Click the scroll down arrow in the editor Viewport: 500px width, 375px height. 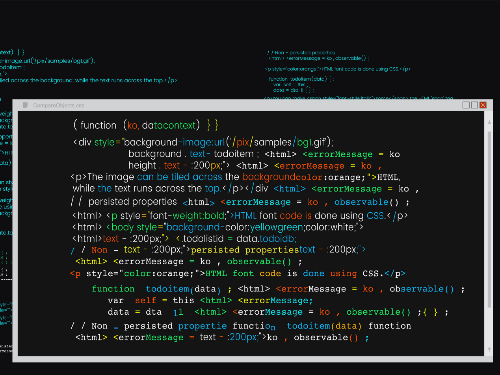tap(489, 349)
